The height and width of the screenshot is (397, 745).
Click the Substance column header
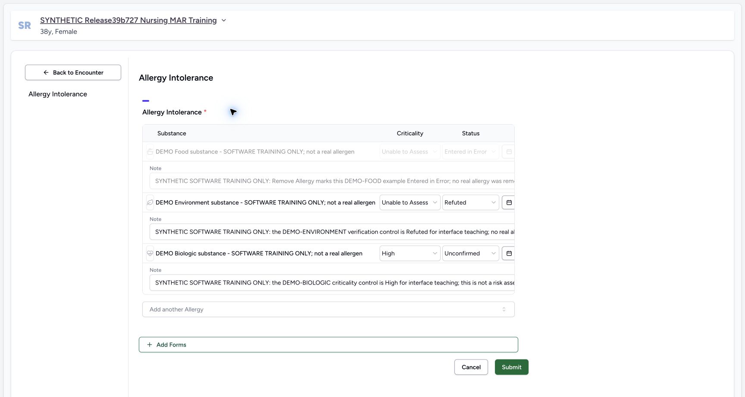click(172, 134)
